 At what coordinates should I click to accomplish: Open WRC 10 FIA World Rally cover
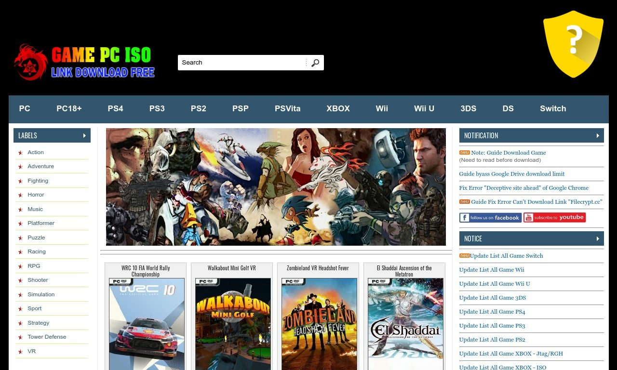pos(147,324)
